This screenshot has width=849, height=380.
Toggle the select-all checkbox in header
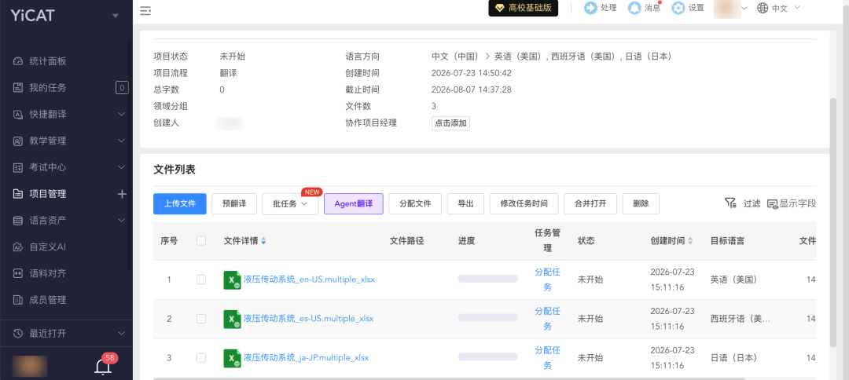pos(201,241)
